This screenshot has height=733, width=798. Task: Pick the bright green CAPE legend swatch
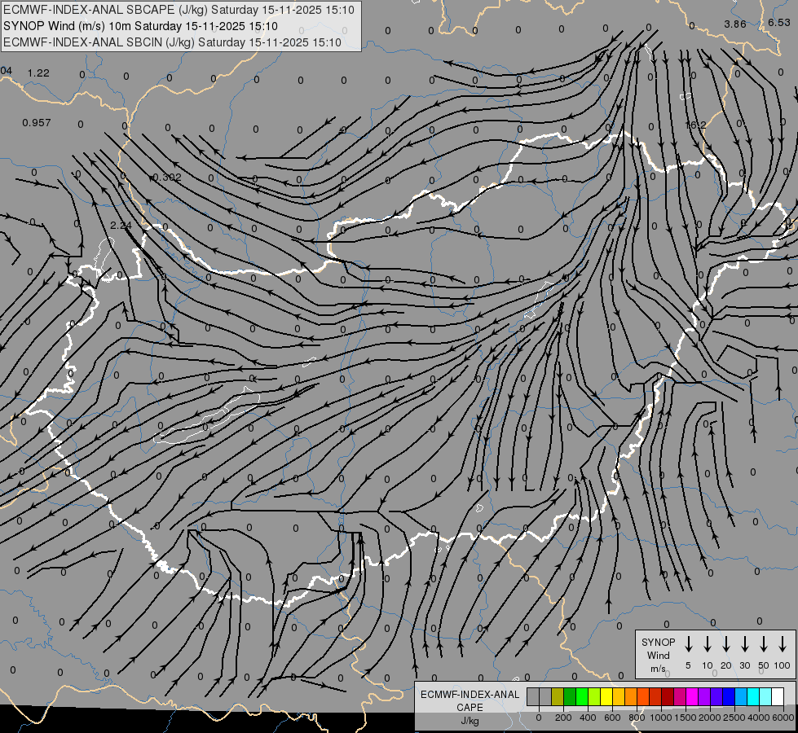582,696
